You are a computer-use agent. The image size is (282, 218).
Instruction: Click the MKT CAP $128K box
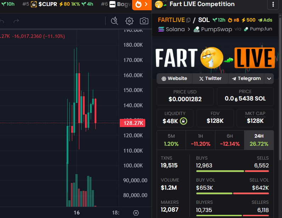point(255,118)
